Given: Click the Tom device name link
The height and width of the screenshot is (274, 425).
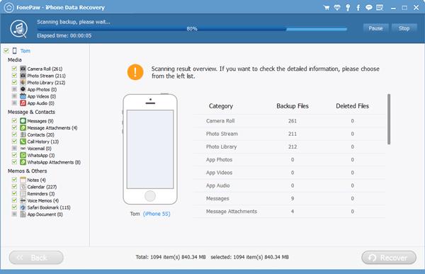Looking at the screenshot, I should click(x=25, y=51).
